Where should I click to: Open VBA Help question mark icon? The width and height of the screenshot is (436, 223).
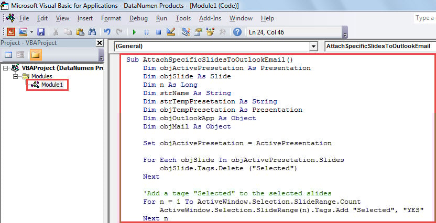237,32
